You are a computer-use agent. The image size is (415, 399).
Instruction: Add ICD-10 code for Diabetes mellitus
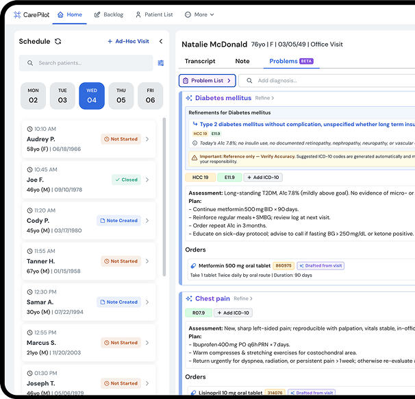click(263, 178)
